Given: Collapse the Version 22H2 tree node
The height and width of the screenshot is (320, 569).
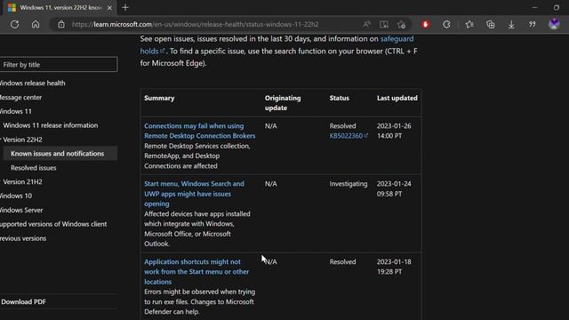Looking at the screenshot, I should tap(22, 140).
